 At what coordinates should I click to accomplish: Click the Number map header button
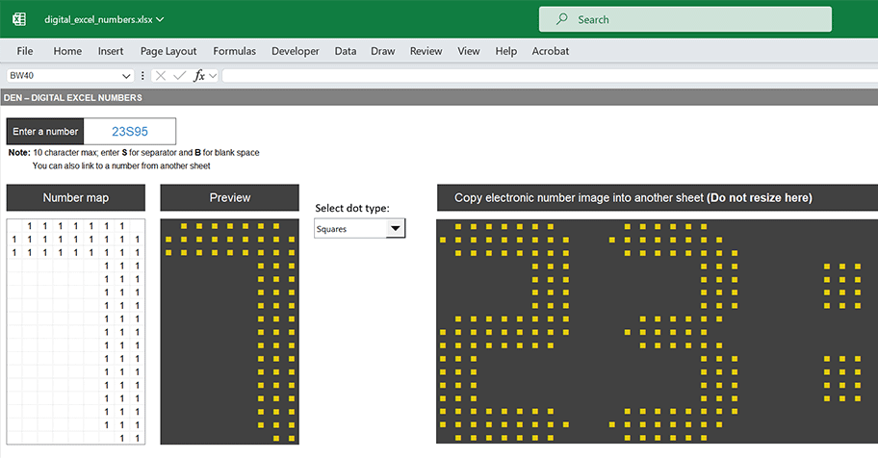point(76,198)
